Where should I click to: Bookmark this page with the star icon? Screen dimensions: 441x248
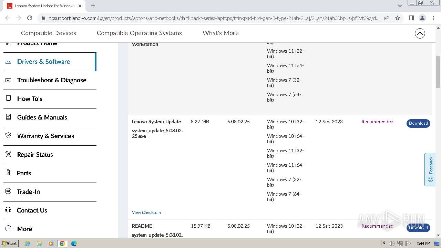click(398, 18)
